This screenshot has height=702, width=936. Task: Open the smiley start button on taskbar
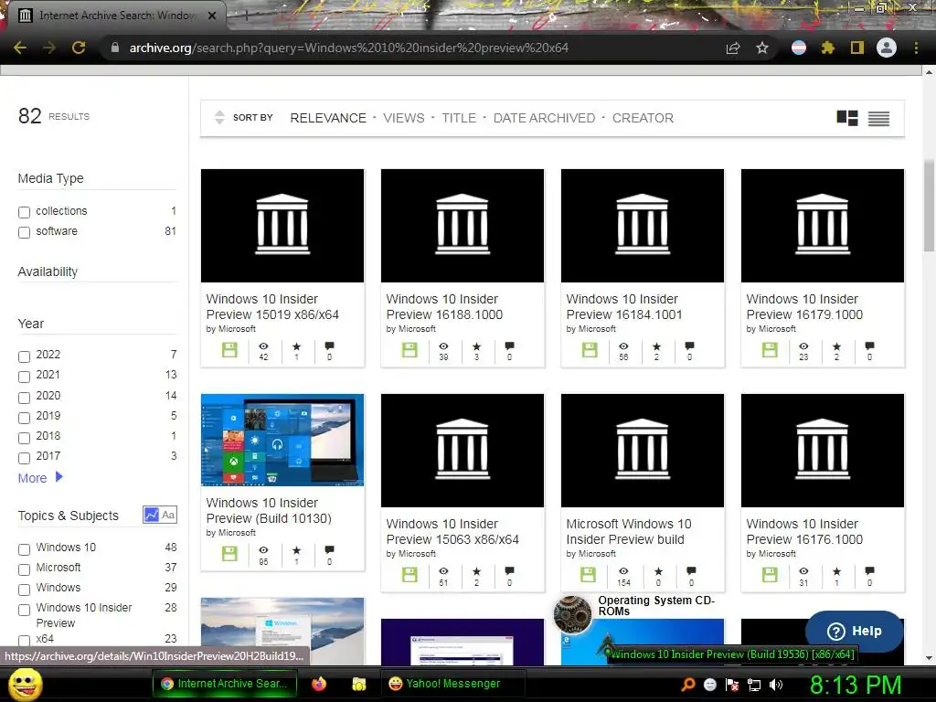click(x=25, y=684)
